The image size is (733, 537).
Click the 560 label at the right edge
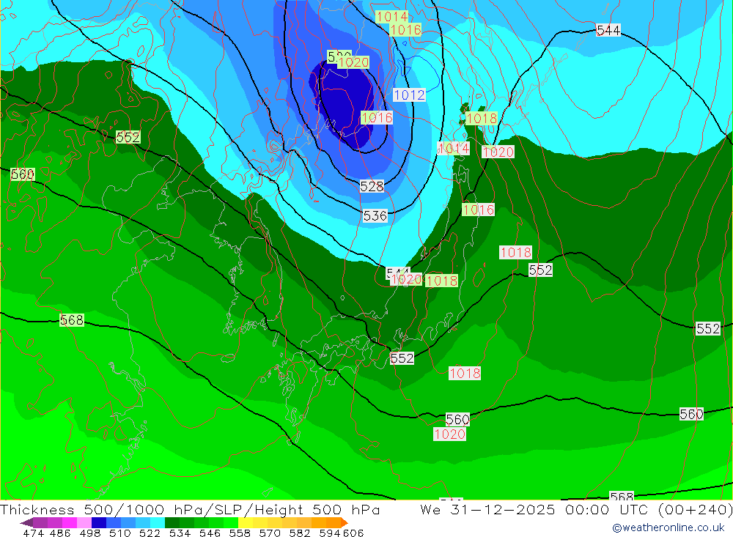[x=691, y=414]
